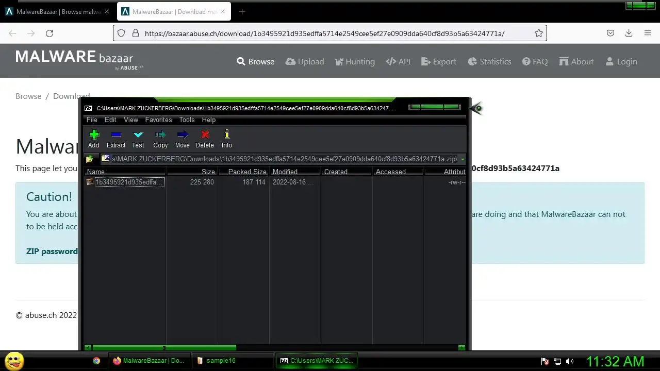Click the Firefox URL address bar

(x=330, y=33)
